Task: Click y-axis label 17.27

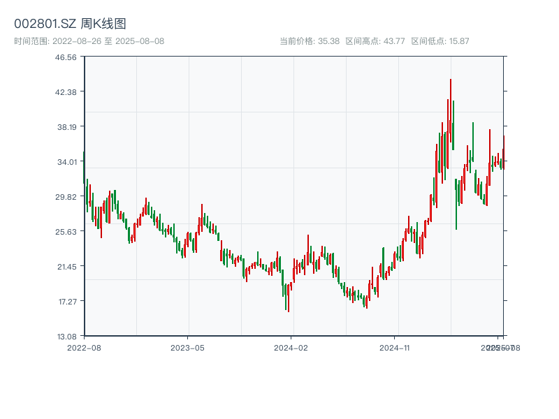Action: pos(67,302)
